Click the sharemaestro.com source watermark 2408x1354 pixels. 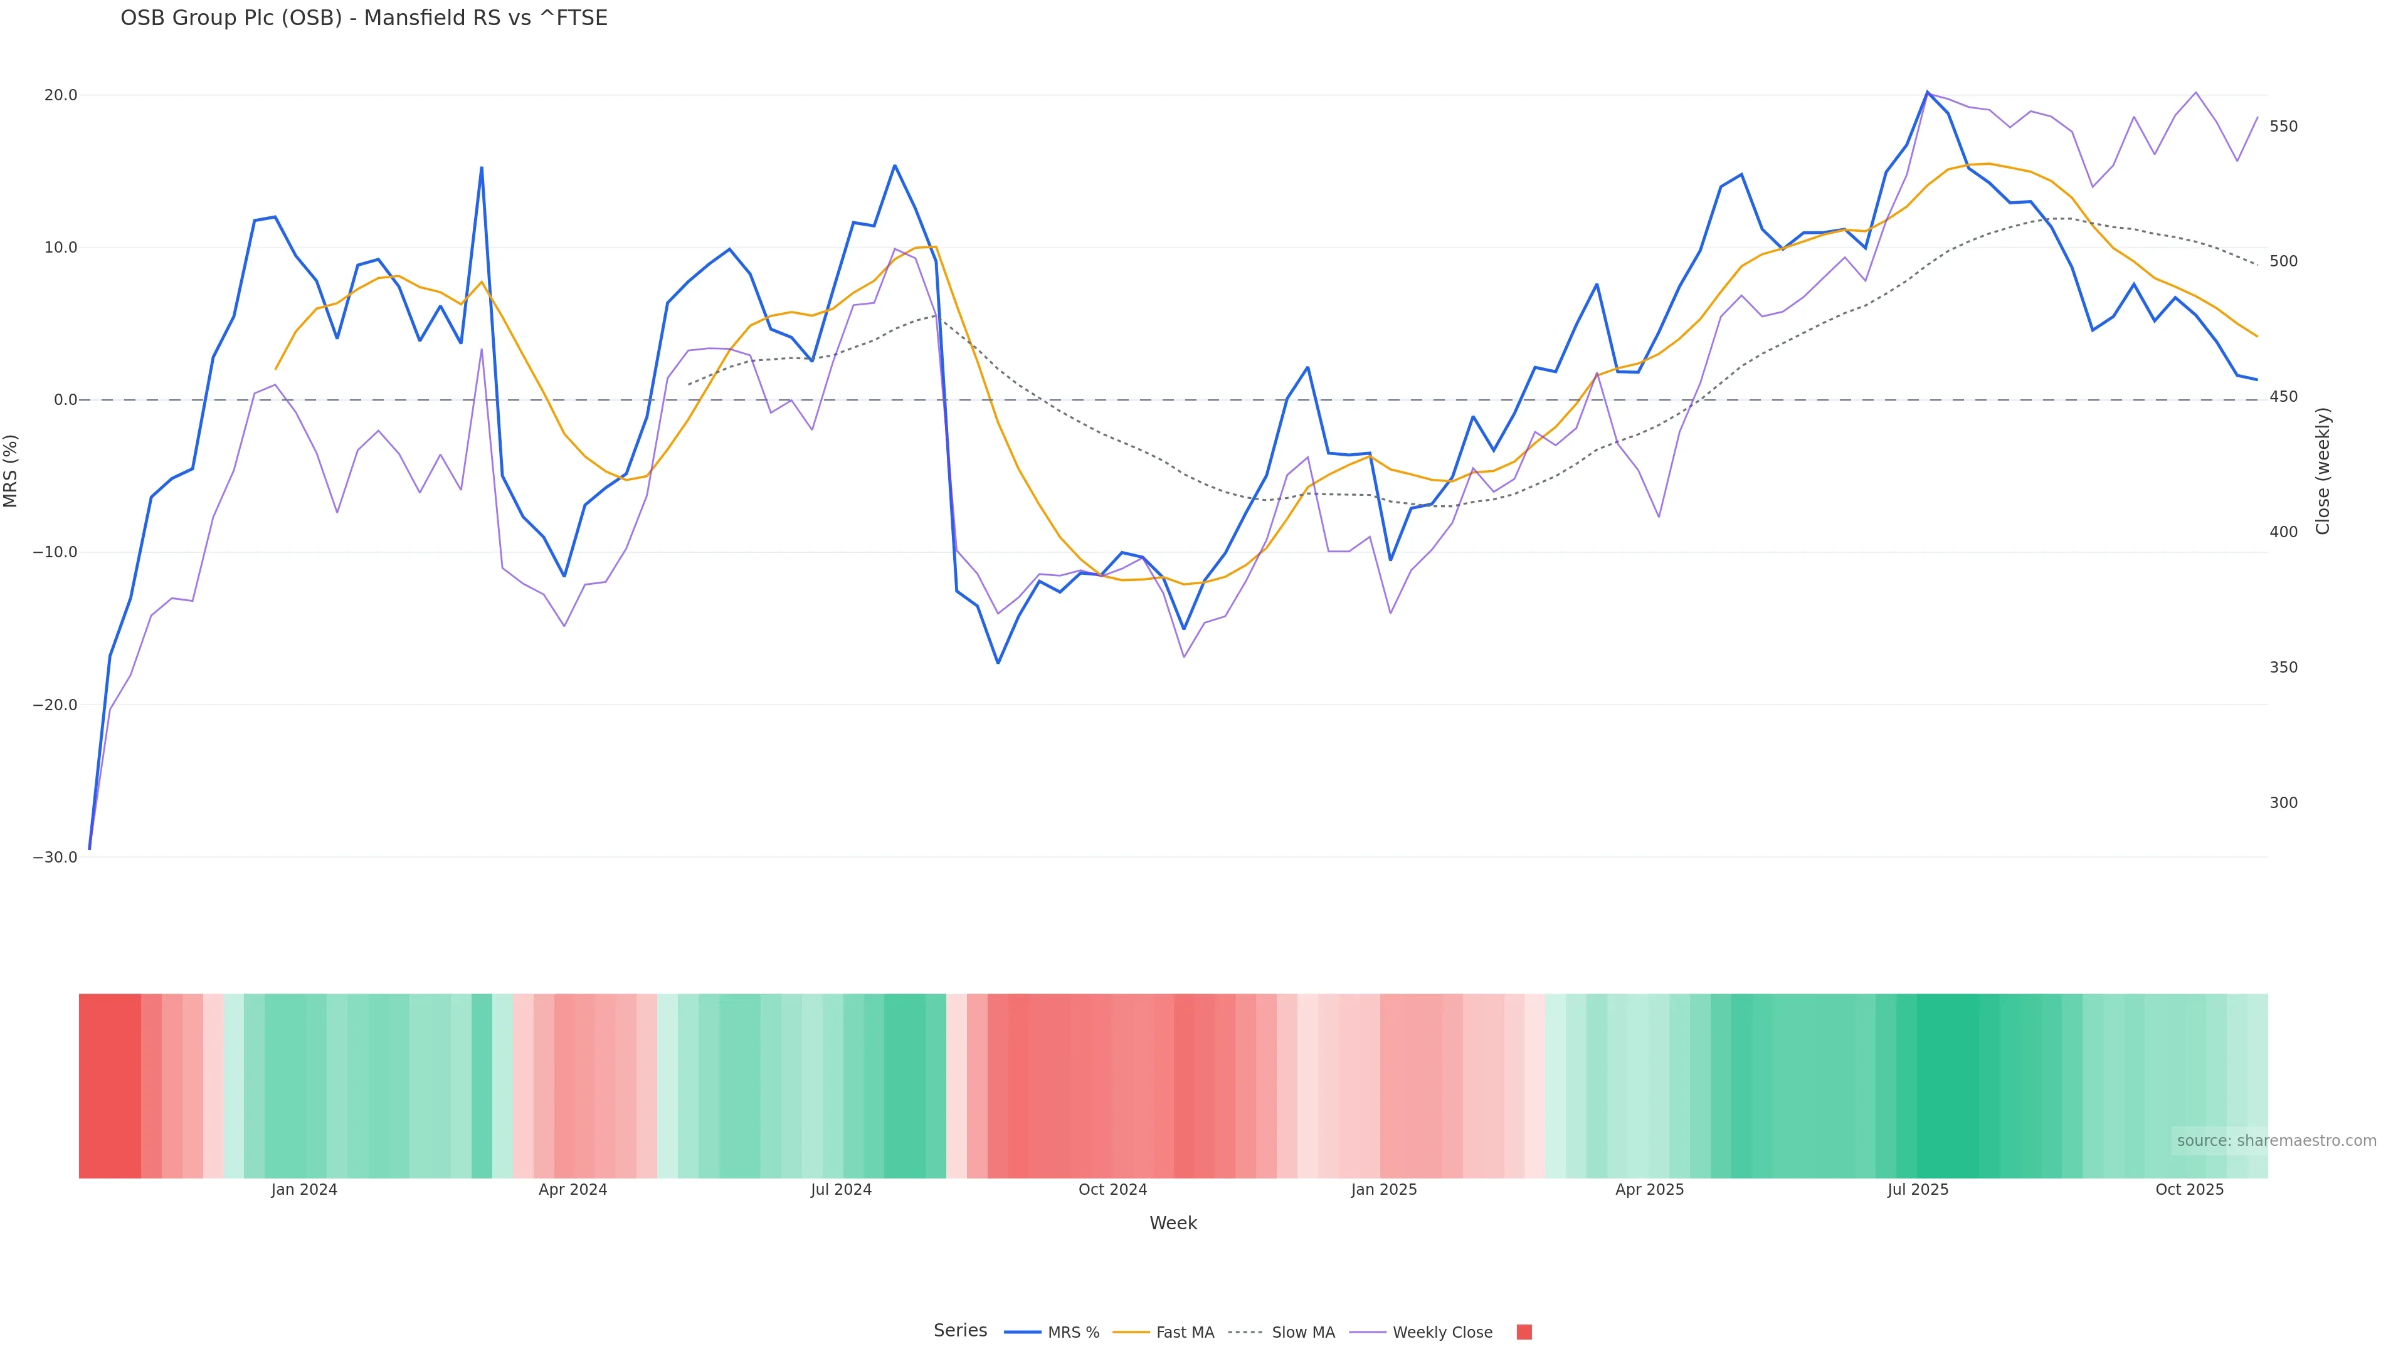pyautogui.click(x=2275, y=1140)
